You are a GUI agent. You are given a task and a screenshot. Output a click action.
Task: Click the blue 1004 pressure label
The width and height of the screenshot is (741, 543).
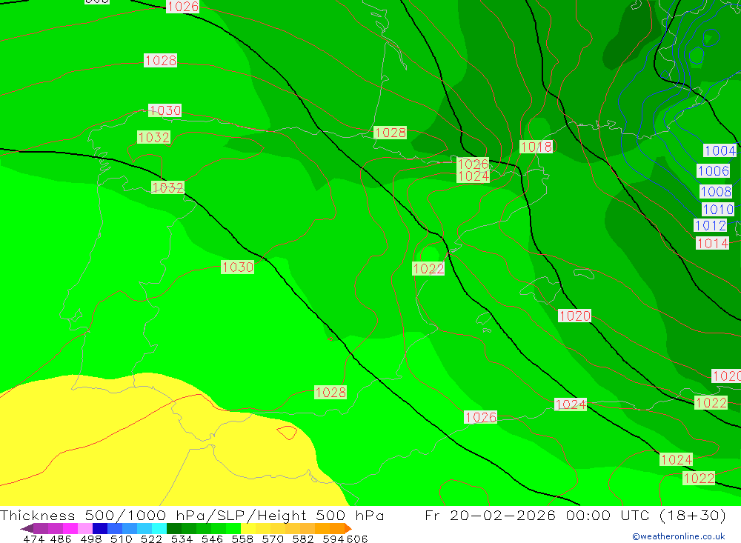pos(720,151)
